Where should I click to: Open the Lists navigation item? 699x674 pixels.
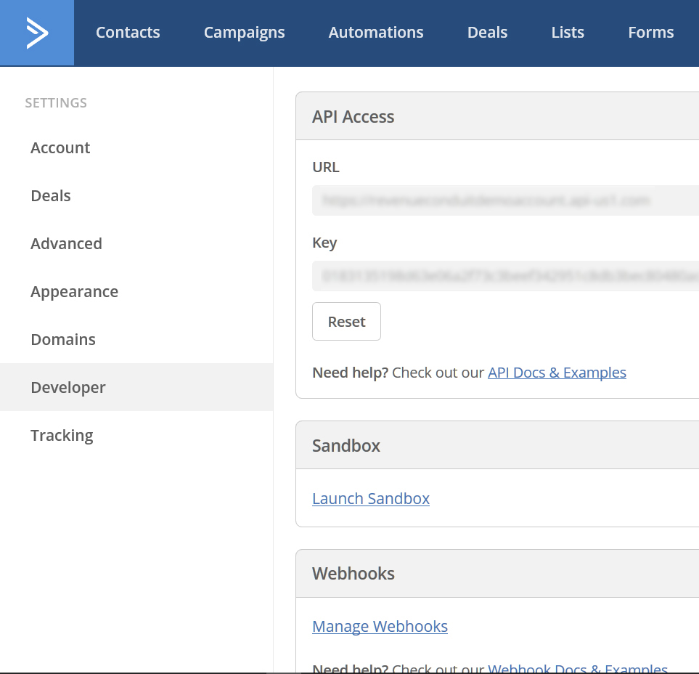(568, 33)
